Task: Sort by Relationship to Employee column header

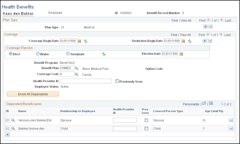Action: click(78, 111)
